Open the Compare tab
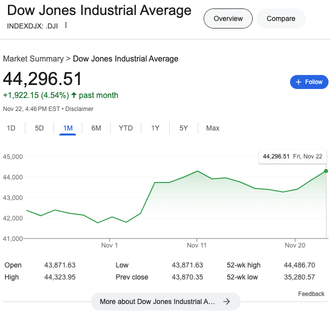Image resolution: width=331 pixels, height=314 pixels. tap(281, 18)
